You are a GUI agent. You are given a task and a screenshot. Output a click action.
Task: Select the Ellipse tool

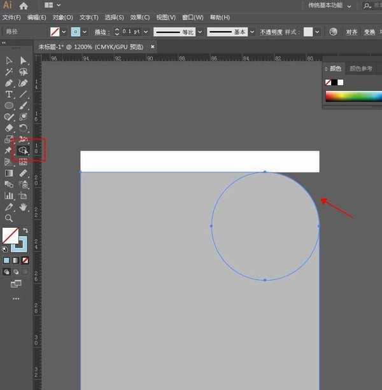pos(9,106)
